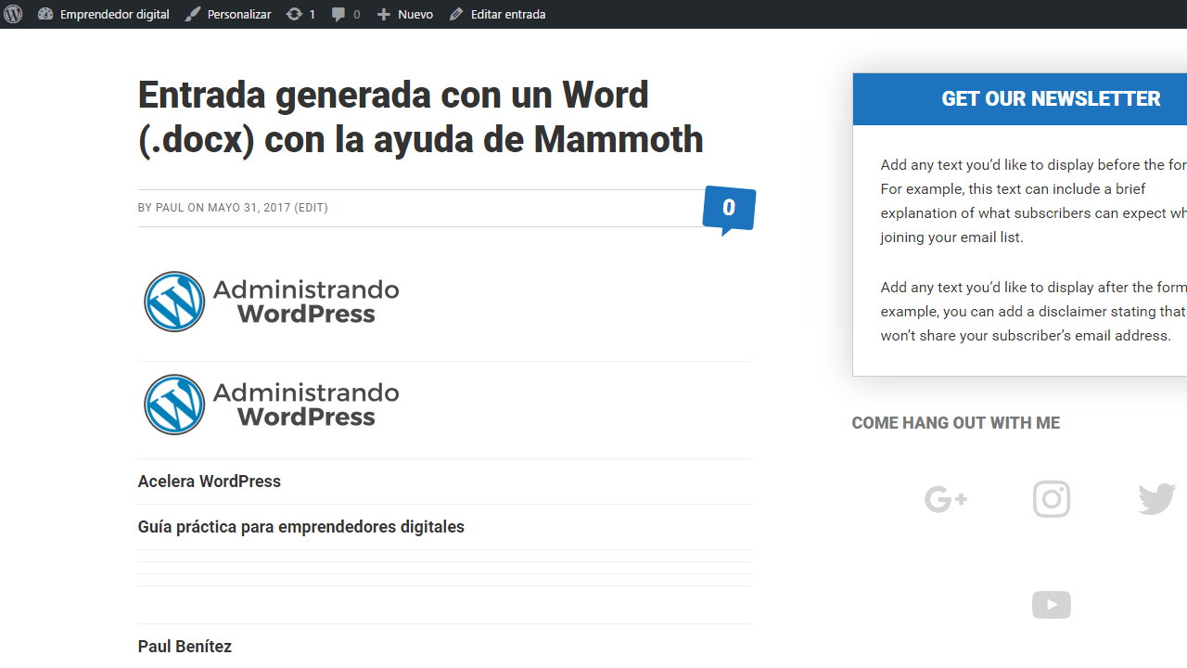Screen dimensions: 1187x668
Task: Click the GET OUR NEWSLETTER header
Action: point(1051,99)
